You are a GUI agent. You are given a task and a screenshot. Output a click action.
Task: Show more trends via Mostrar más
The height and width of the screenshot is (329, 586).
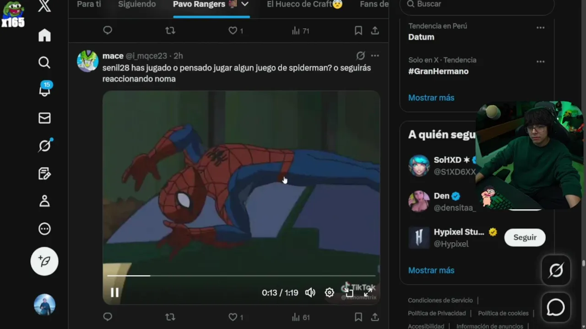point(431,98)
